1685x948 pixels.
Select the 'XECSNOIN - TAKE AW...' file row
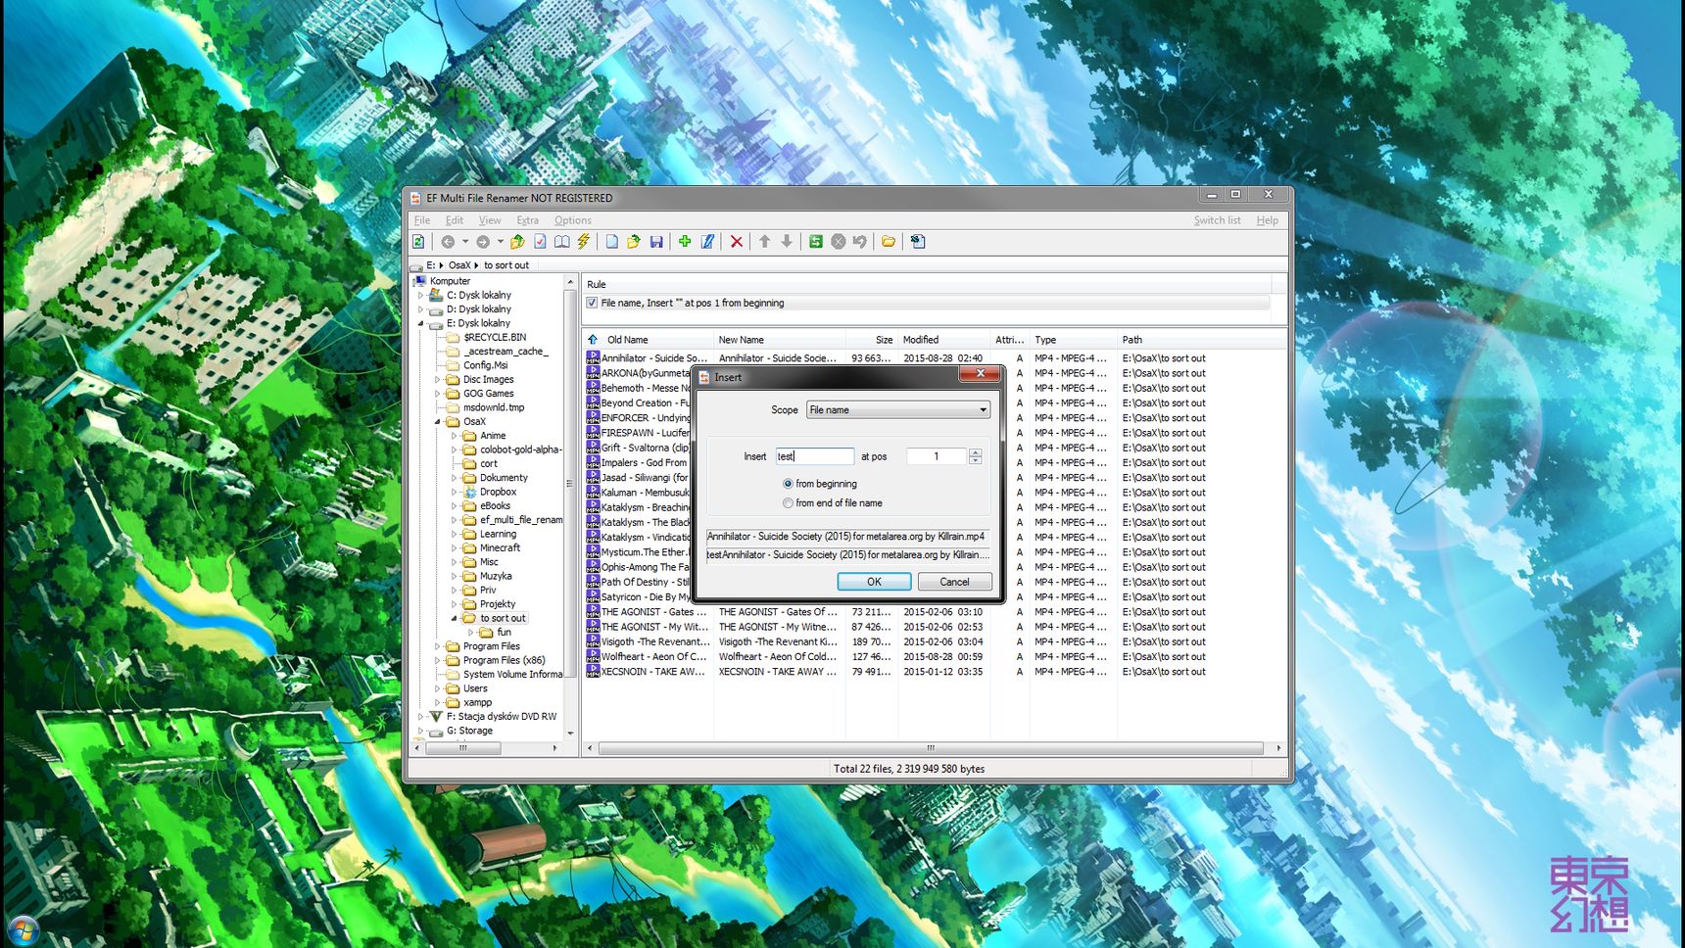[x=936, y=672]
